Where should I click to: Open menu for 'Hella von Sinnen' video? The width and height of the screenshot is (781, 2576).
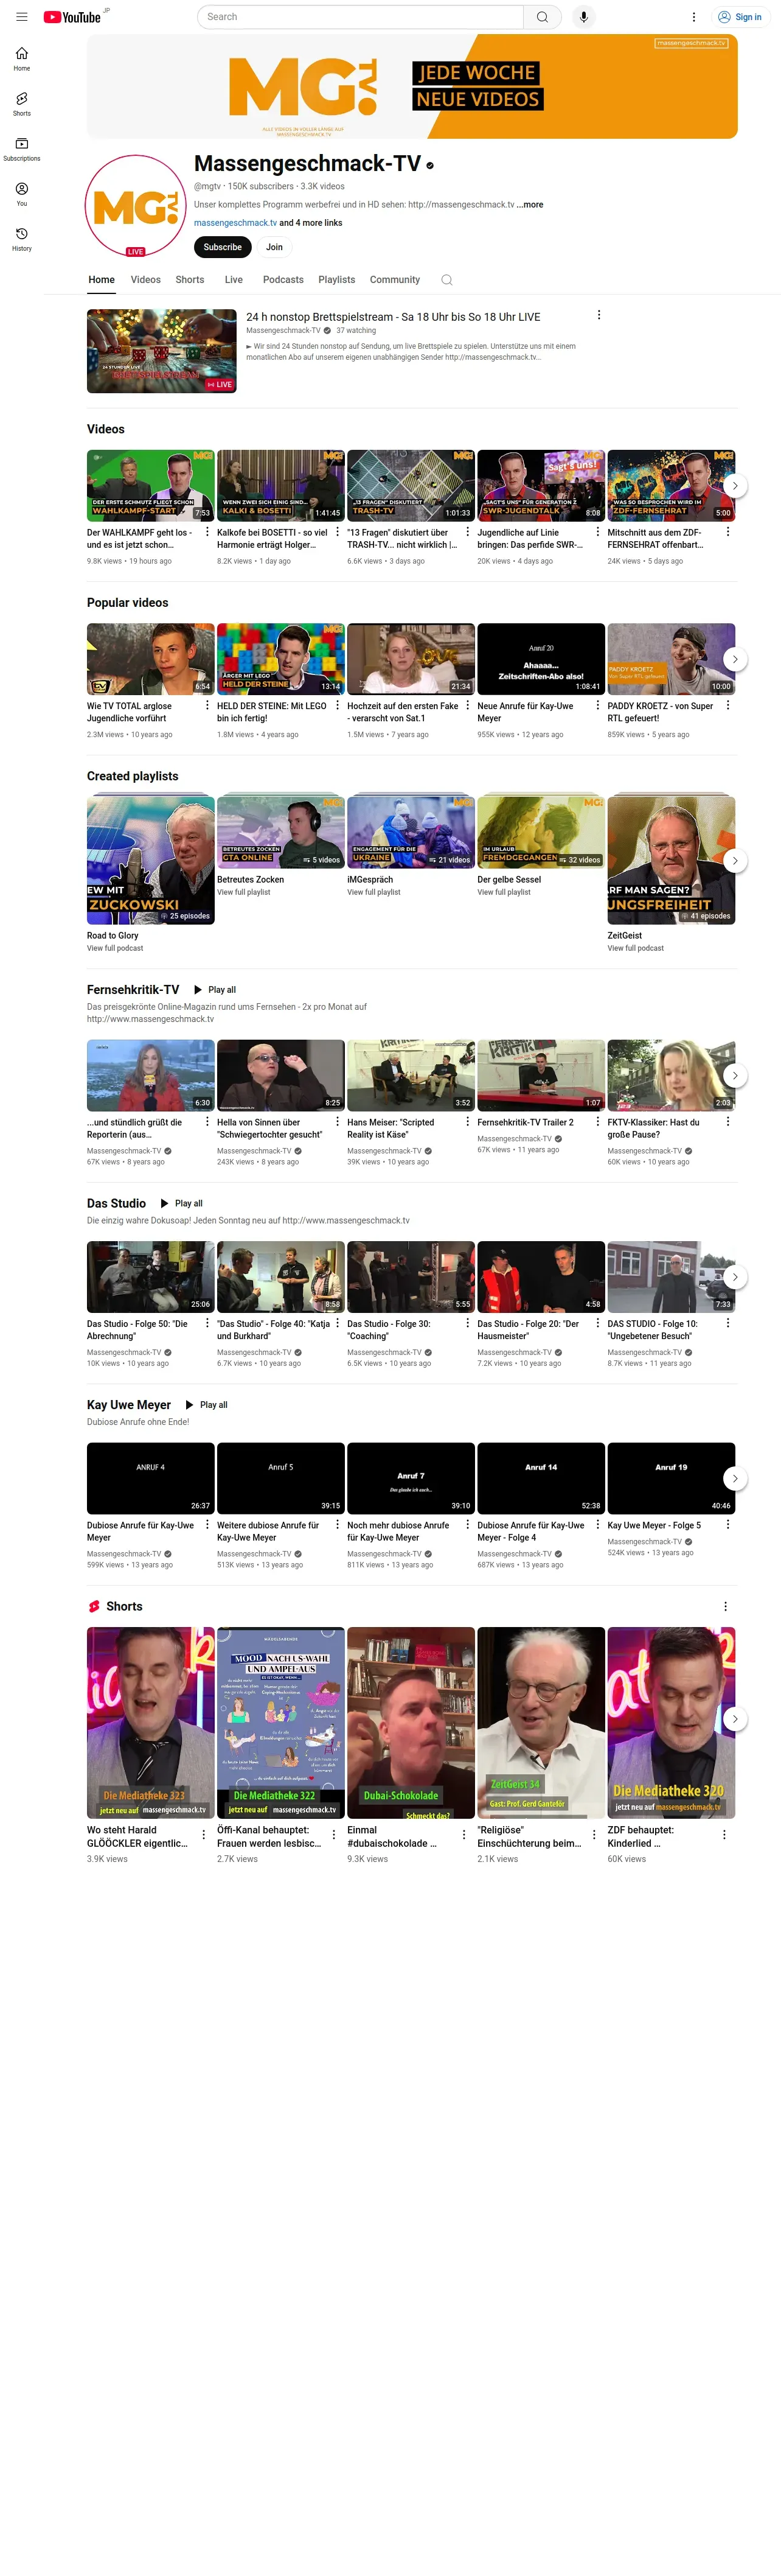(x=336, y=1122)
